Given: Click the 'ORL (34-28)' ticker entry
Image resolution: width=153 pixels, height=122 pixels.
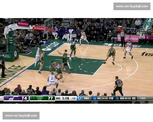Looking at the screenshot, I should 102,98.
